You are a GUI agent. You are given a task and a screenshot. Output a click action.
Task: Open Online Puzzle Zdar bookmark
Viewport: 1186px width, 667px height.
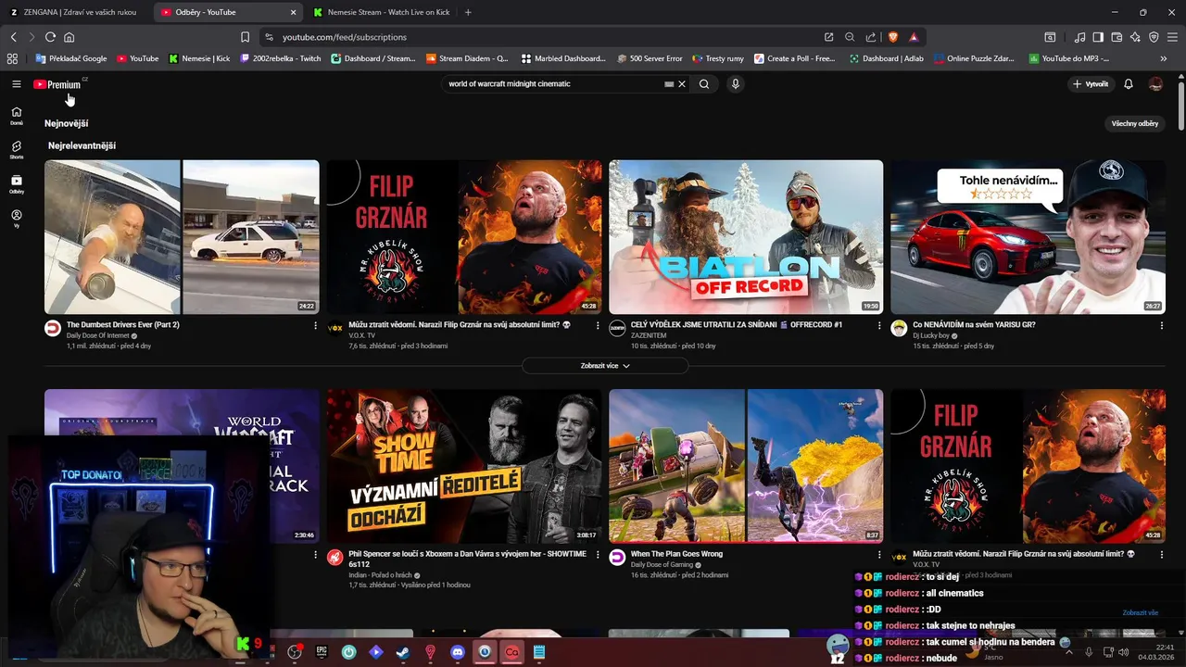976,58
